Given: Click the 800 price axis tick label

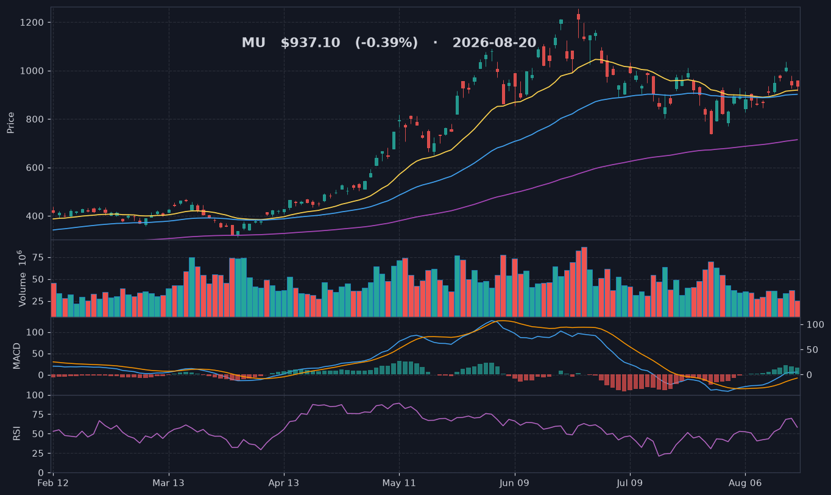Looking at the screenshot, I should click(35, 119).
